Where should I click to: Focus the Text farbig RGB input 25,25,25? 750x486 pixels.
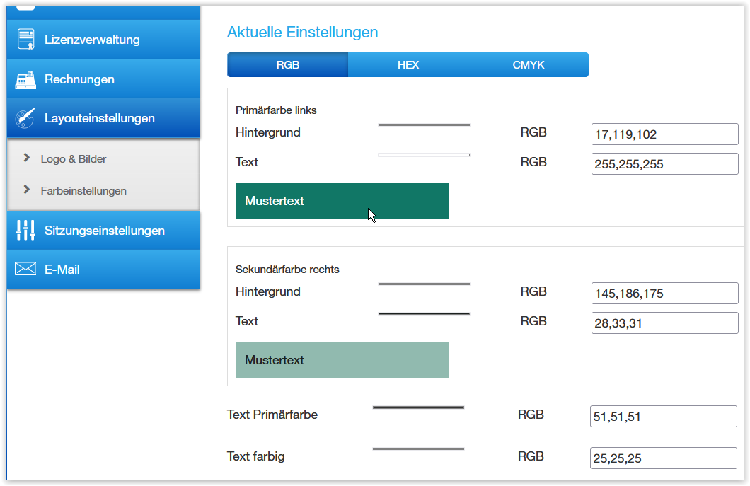(663, 458)
